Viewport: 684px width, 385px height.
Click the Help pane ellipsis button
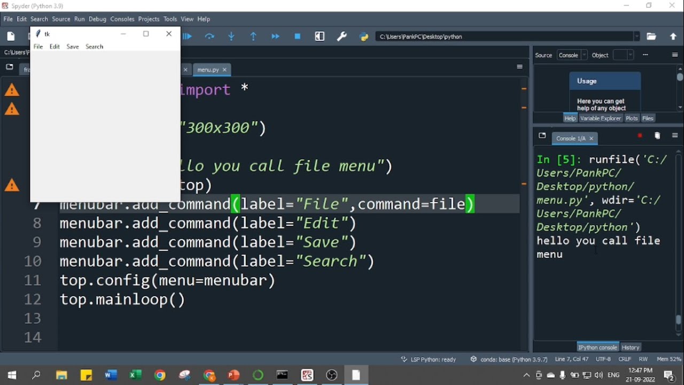pyautogui.click(x=646, y=55)
